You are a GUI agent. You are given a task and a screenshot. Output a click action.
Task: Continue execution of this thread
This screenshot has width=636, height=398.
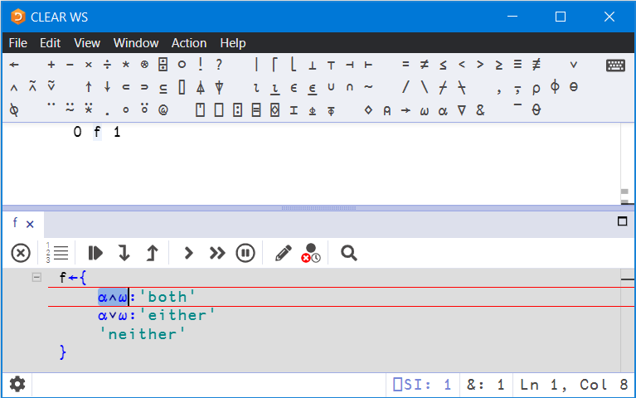[188, 253]
